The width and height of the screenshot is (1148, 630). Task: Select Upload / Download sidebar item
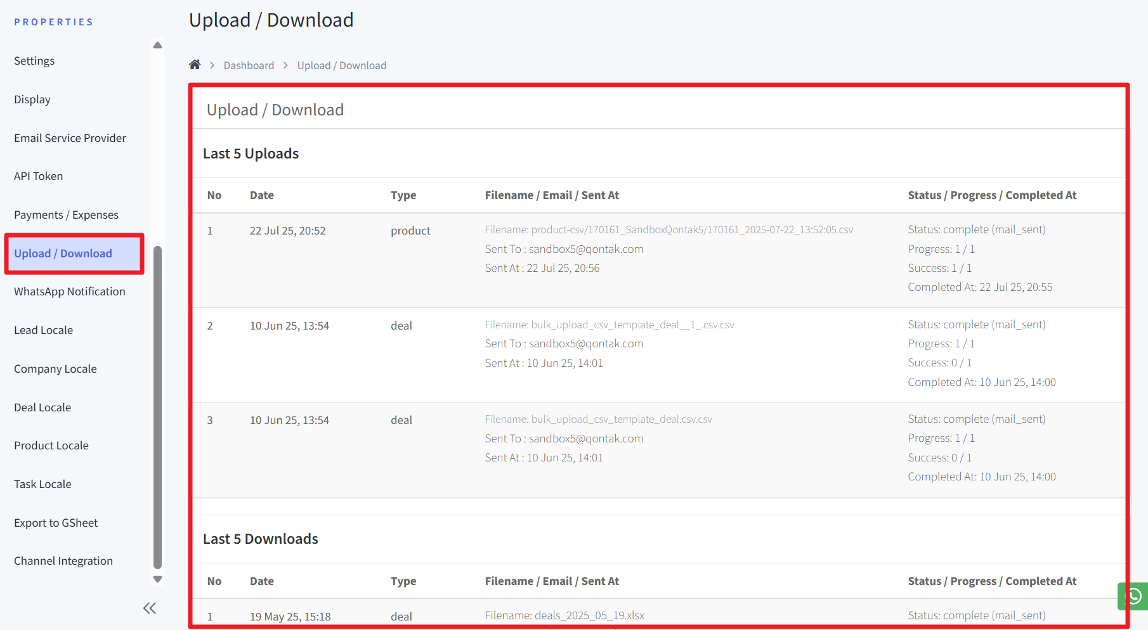tap(63, 254)
